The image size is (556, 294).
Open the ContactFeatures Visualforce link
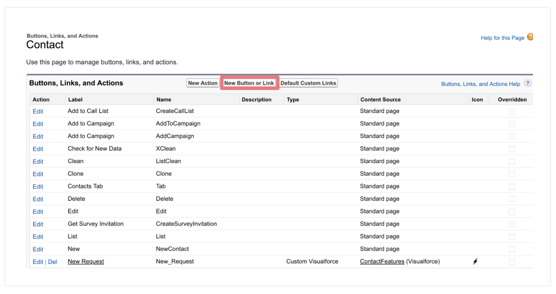(x=382, y=262)
